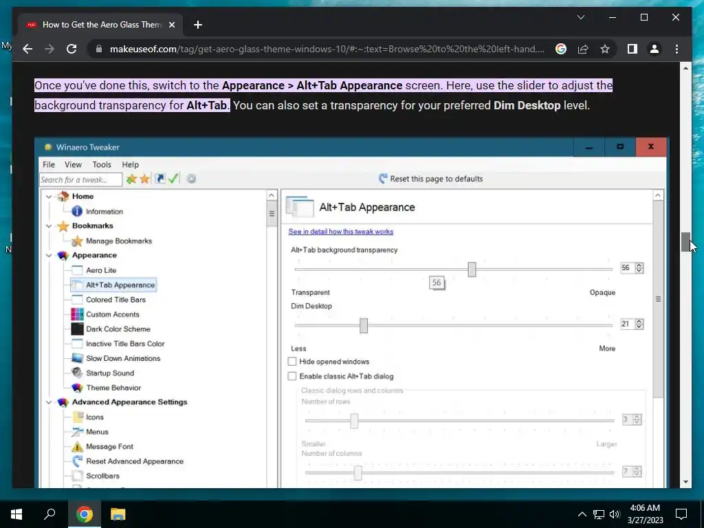Image resolution: width=704 pixels, height=528 pixels.
Task: Collapse Advanced Appearance Settings node
Action: (x=49, y=402)
